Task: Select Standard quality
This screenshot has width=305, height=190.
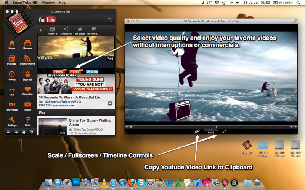Action: (92, 71)
